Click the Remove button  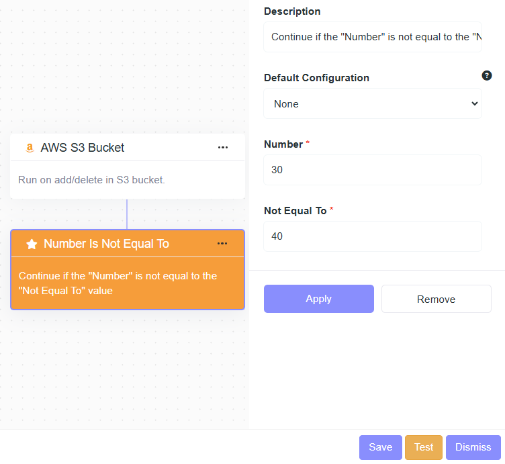(436, 299)
